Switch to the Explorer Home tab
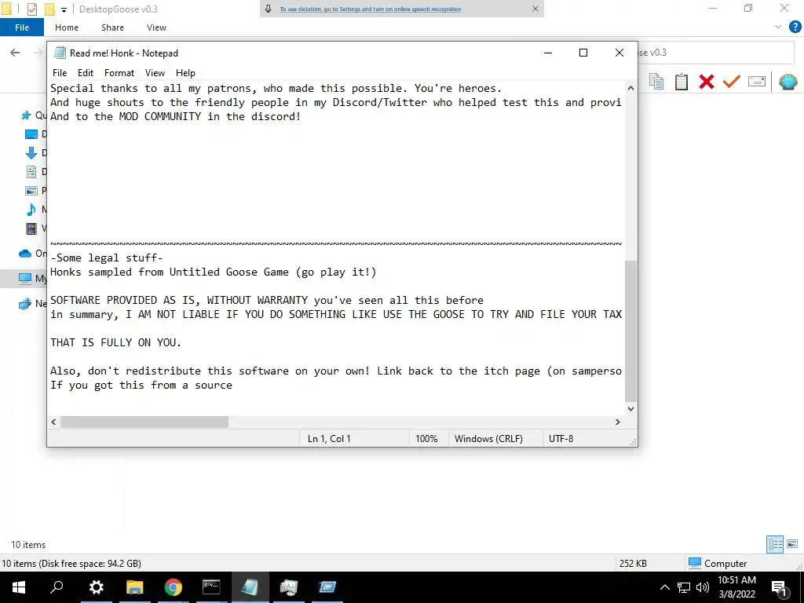Screen dimensions: 804x603 click(x=67, y=27)
